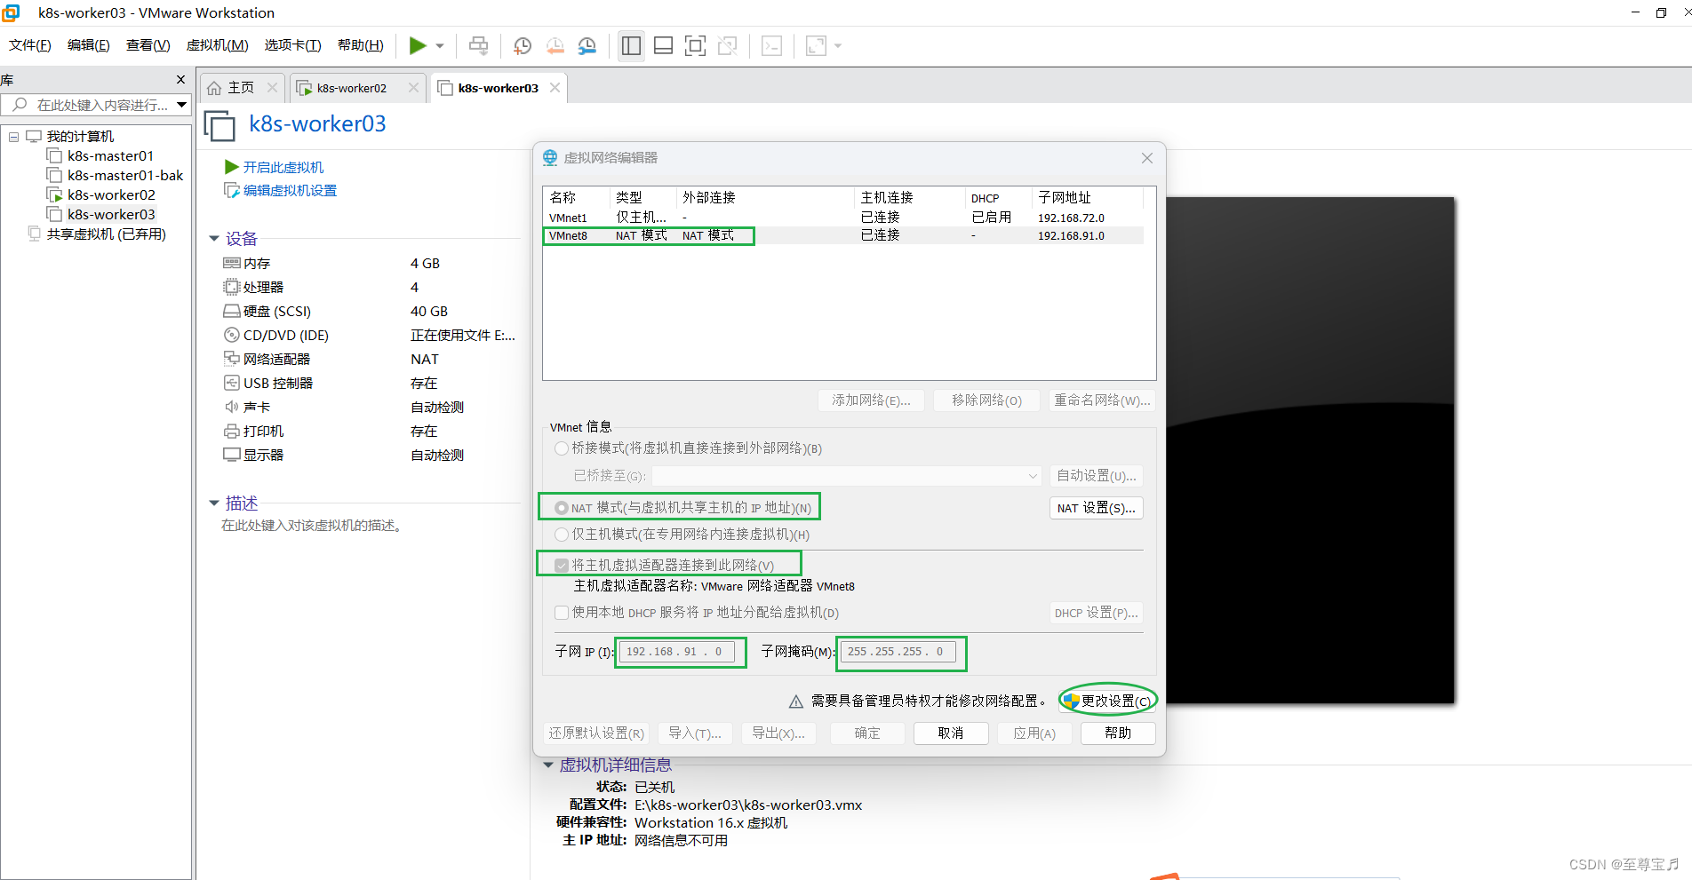The width and height of the screenshot is (1692, 880).
Task: Open the 已桥接至 dropdown
Action: click(x=846, y=476)
